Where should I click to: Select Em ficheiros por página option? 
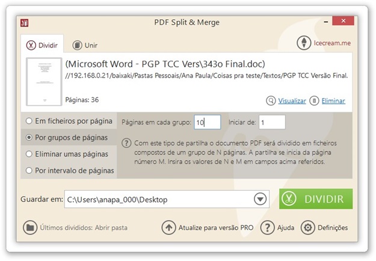pos(69,121)
